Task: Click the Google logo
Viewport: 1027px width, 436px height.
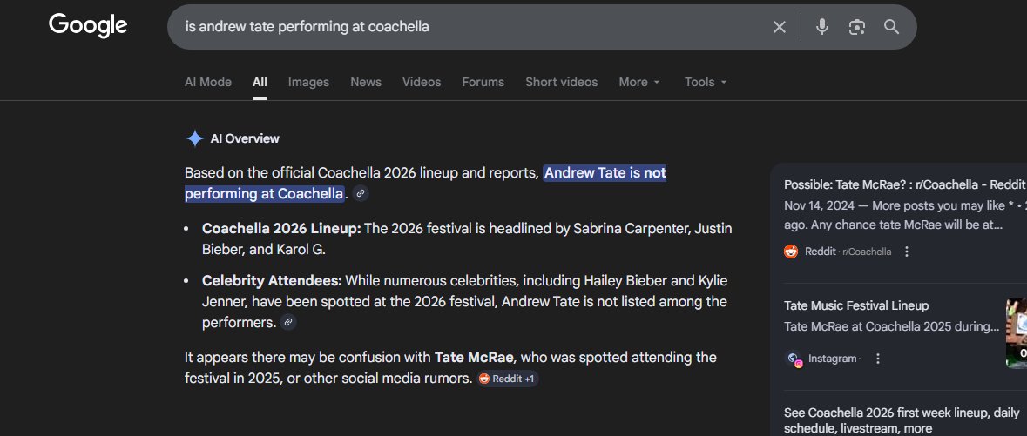Action: pos(88,26)
